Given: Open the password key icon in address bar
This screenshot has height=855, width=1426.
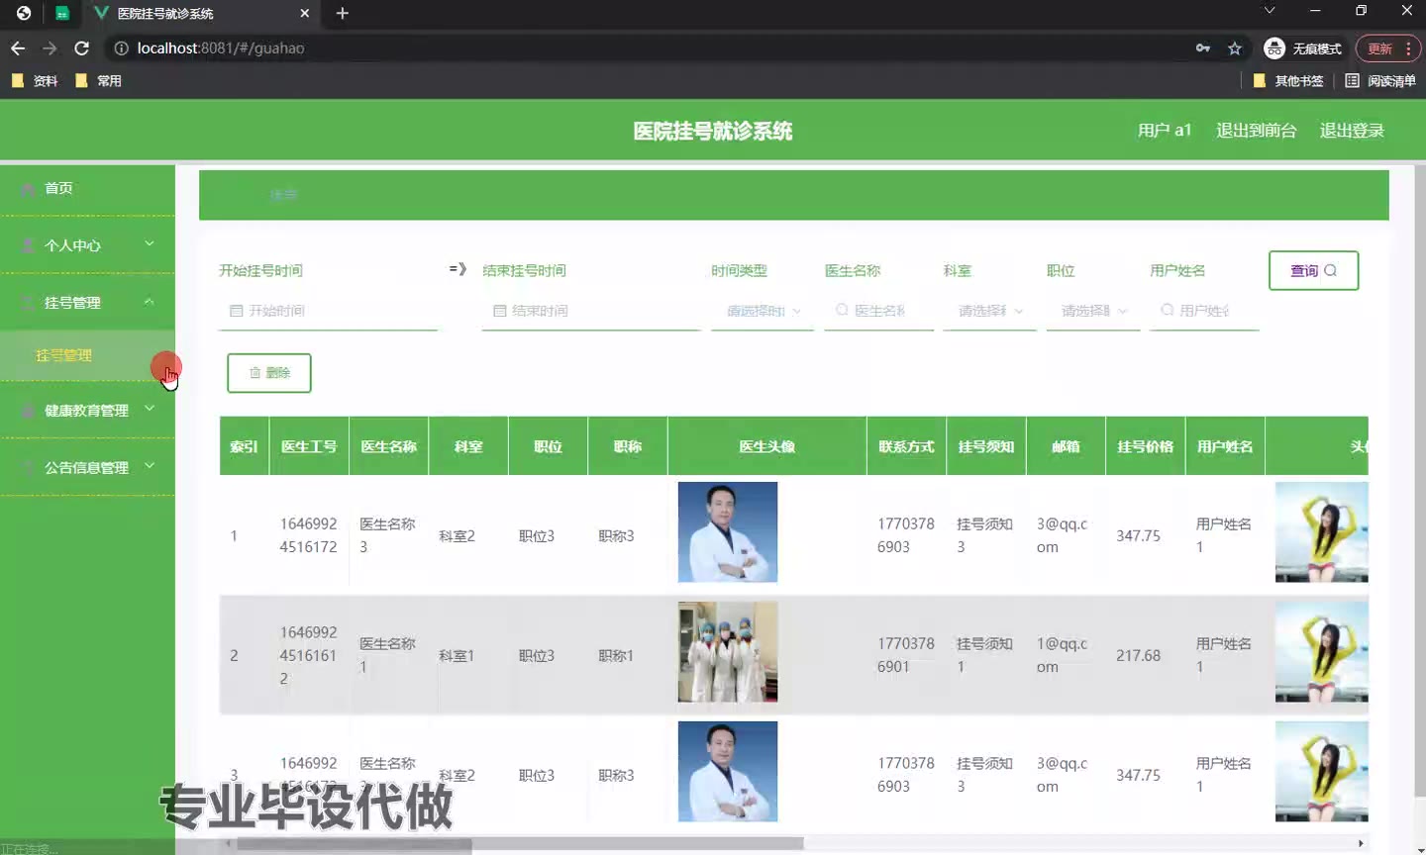Looking at the screenshot, I should point(1203,48).
